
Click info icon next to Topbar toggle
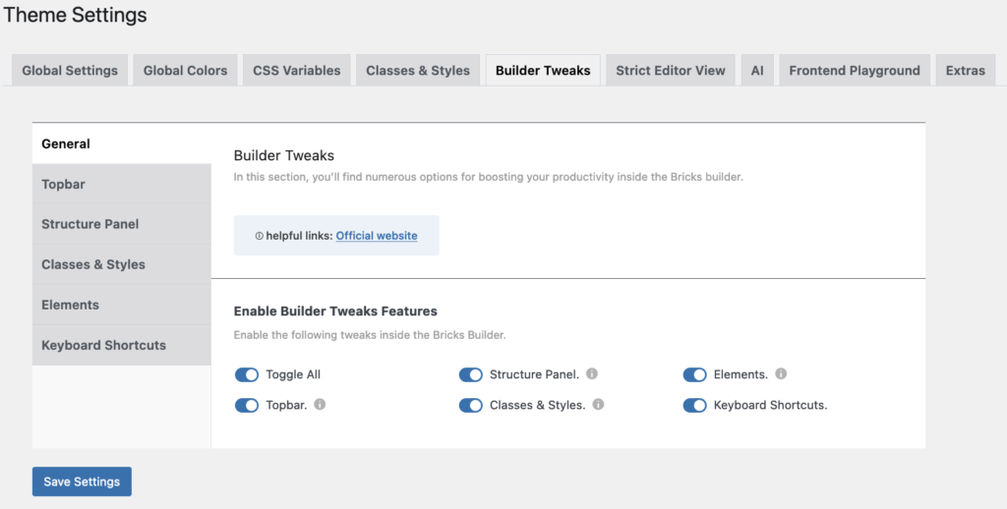320,405
